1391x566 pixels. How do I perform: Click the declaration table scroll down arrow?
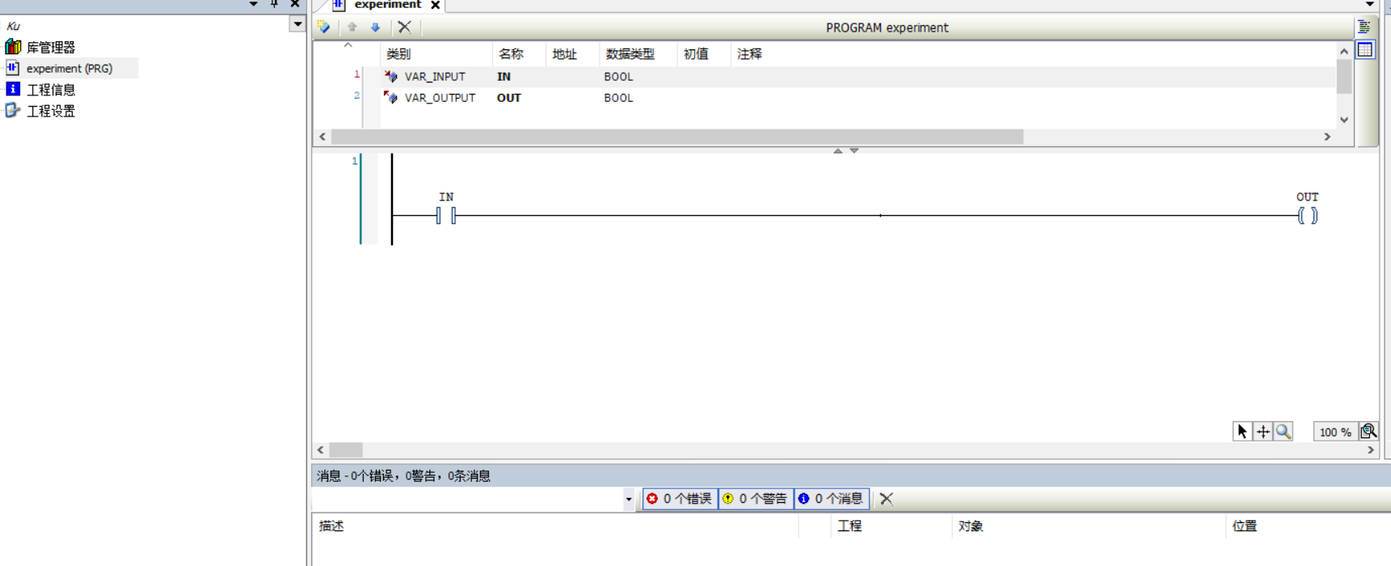(1344, 120)
